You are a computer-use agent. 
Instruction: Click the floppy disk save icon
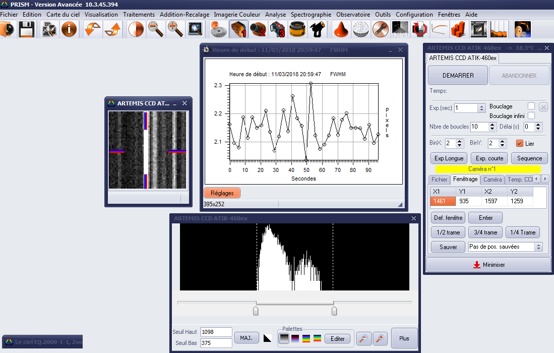[x=27, y=30]
